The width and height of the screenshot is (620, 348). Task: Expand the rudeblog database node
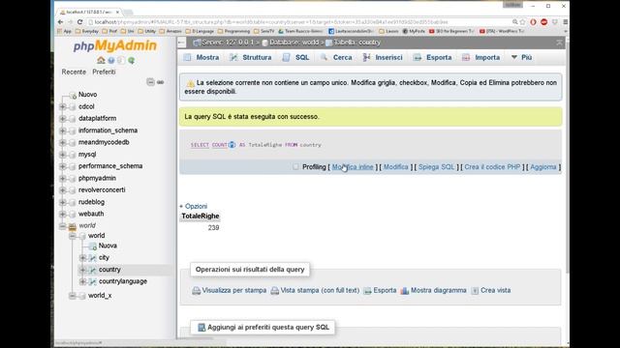[x=62, y=202]
